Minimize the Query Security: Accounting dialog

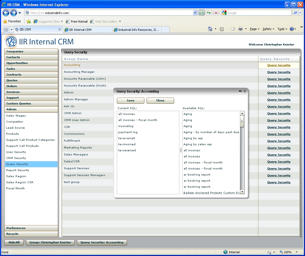click(240, 91)
